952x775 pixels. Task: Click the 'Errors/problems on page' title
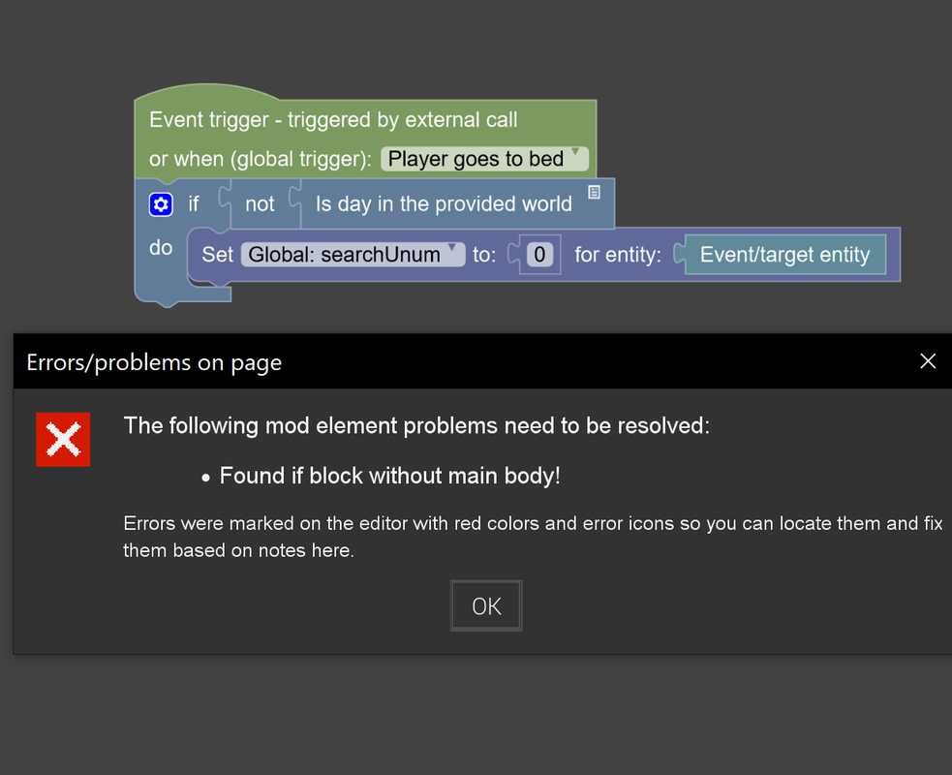point(154,362)
